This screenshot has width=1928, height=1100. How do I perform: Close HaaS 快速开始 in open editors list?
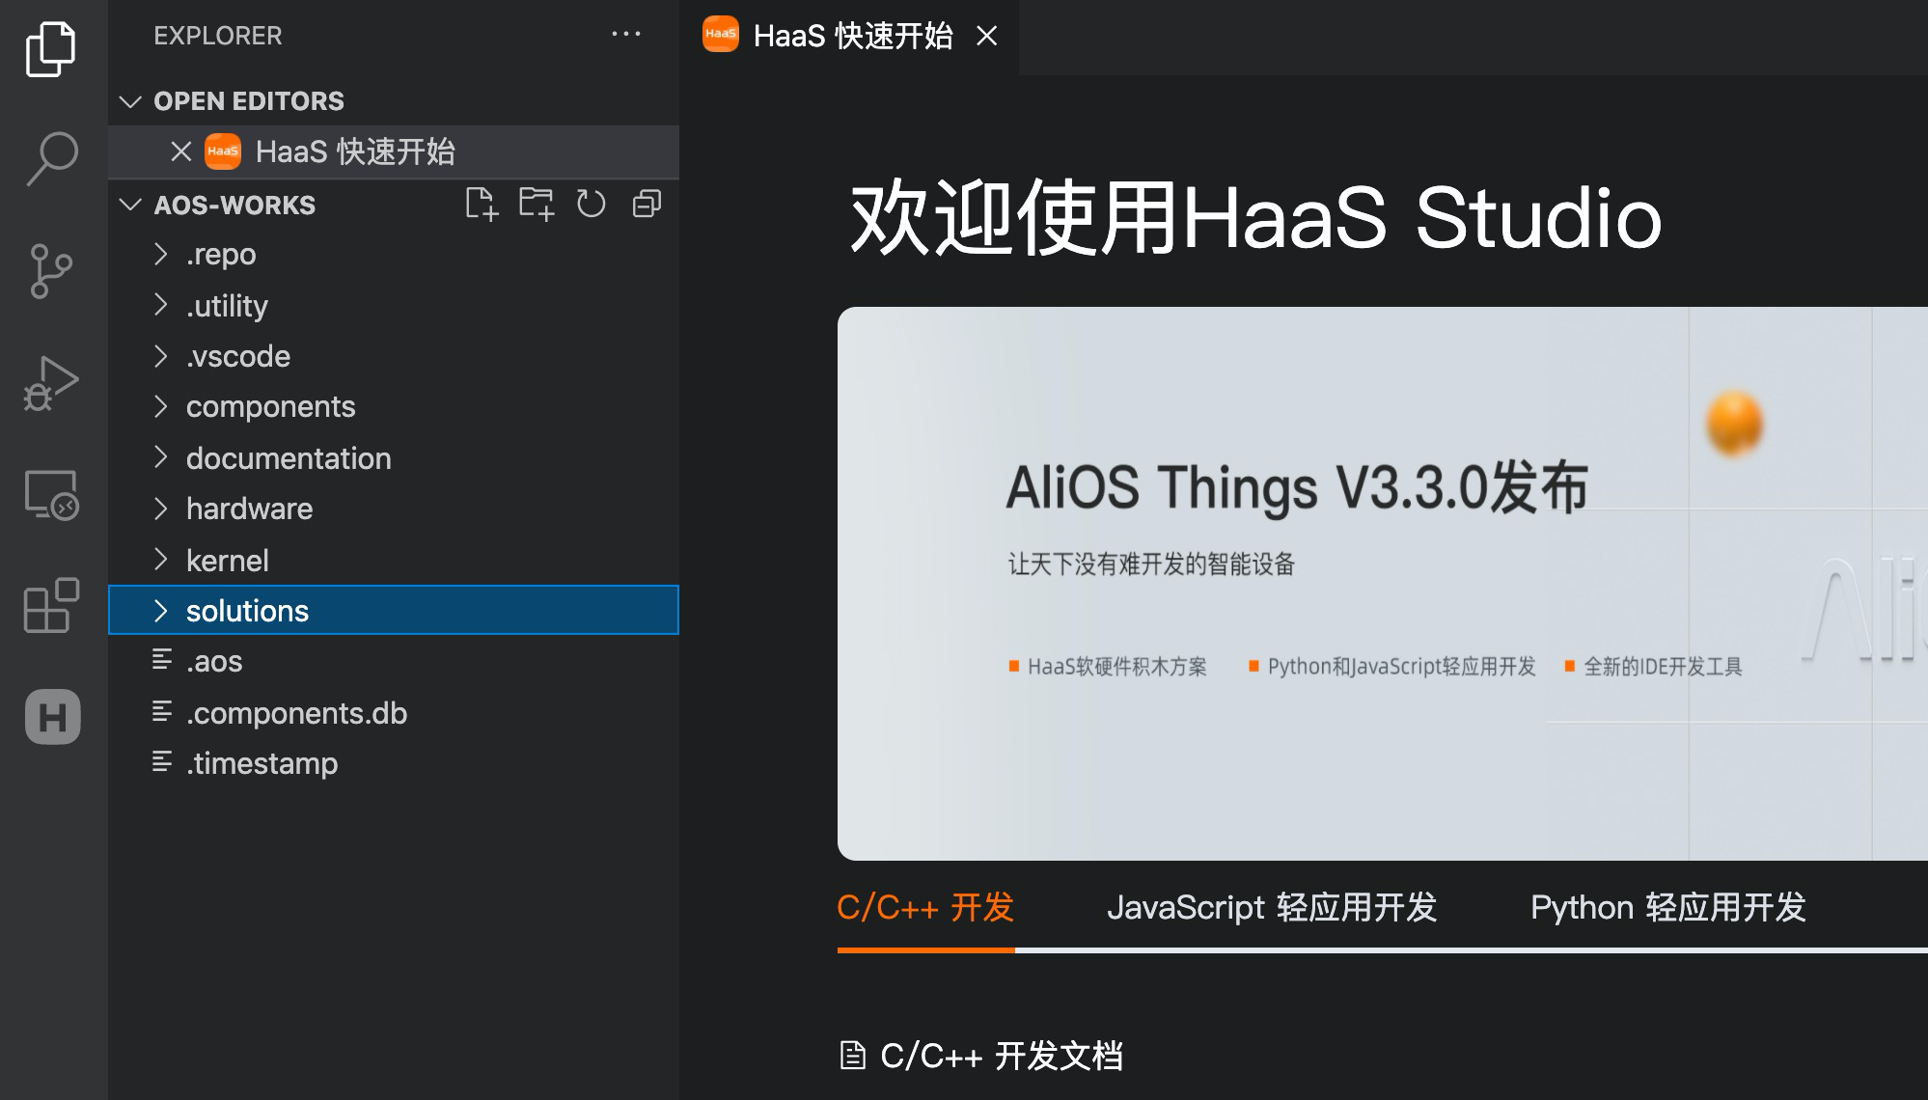pos(180,151)
